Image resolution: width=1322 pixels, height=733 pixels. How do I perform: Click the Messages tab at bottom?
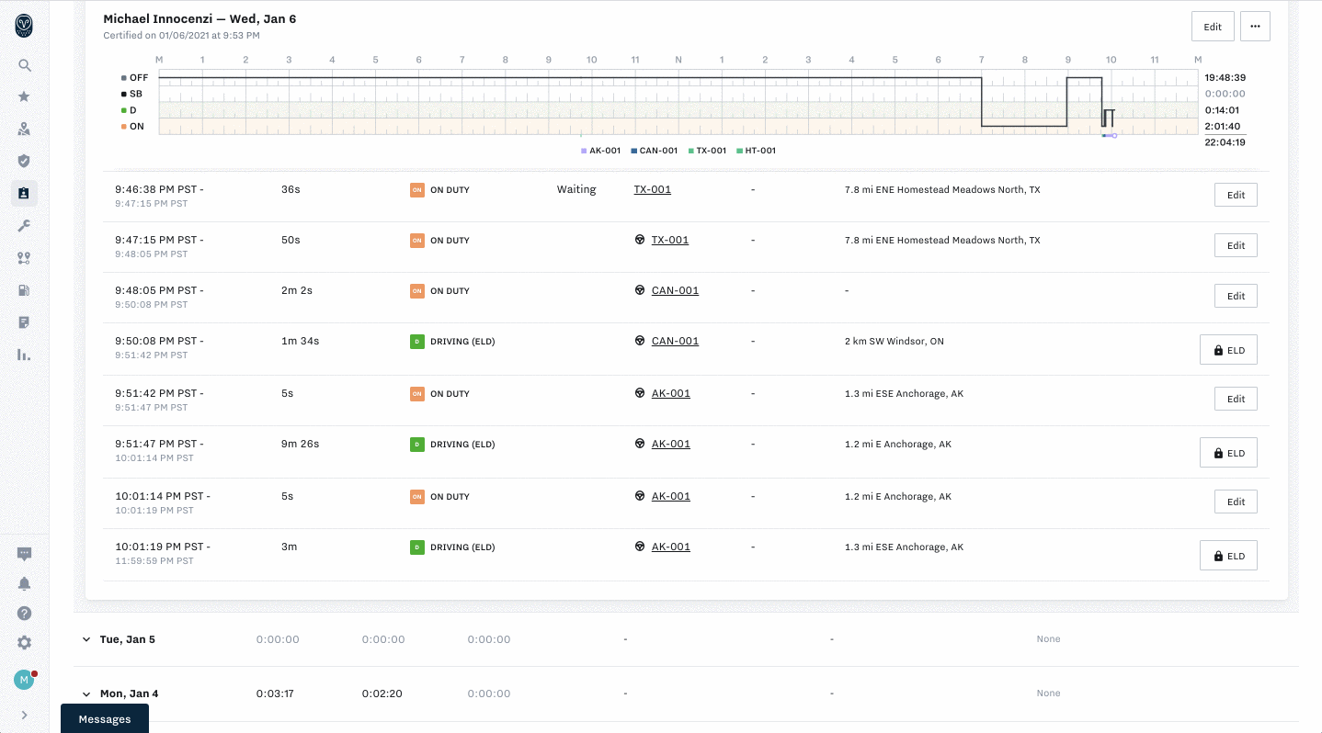[x=105, y=719]
